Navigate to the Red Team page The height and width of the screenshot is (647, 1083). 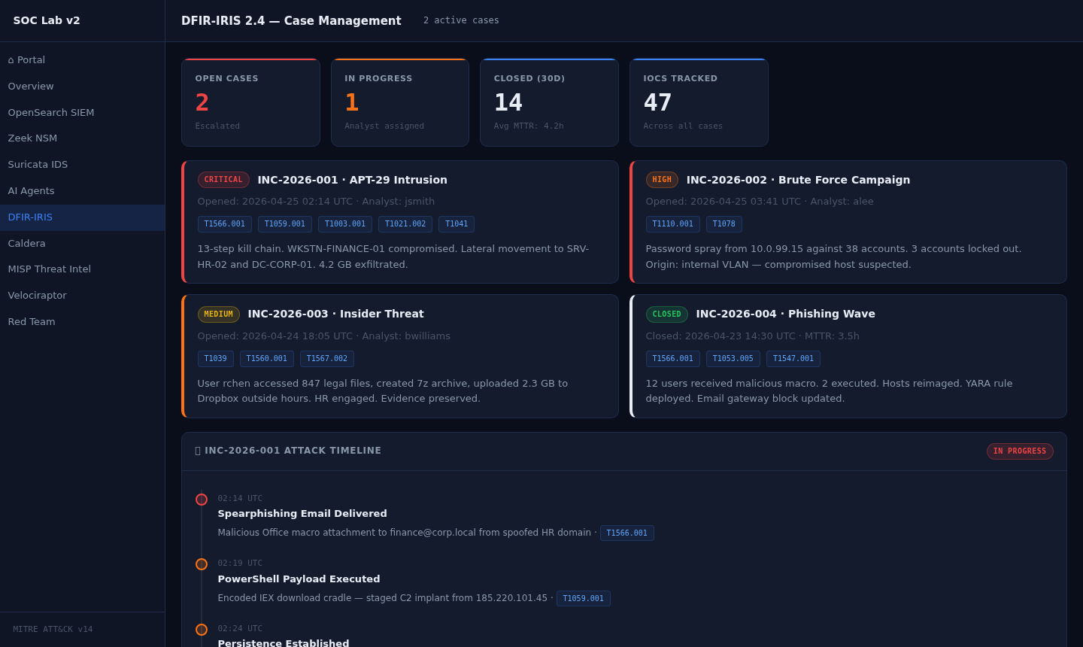point(82,322)
